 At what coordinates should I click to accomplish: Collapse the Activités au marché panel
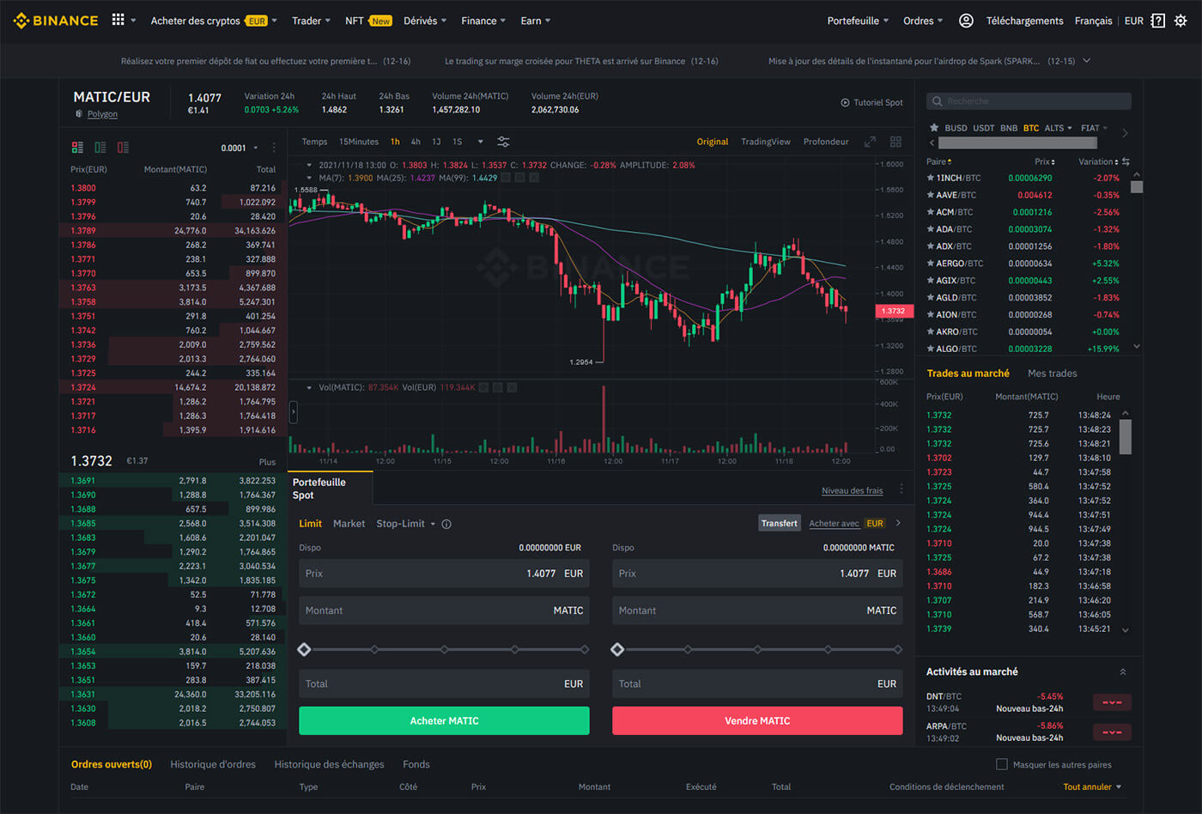pyautogui.click(x=1123, y=671)
